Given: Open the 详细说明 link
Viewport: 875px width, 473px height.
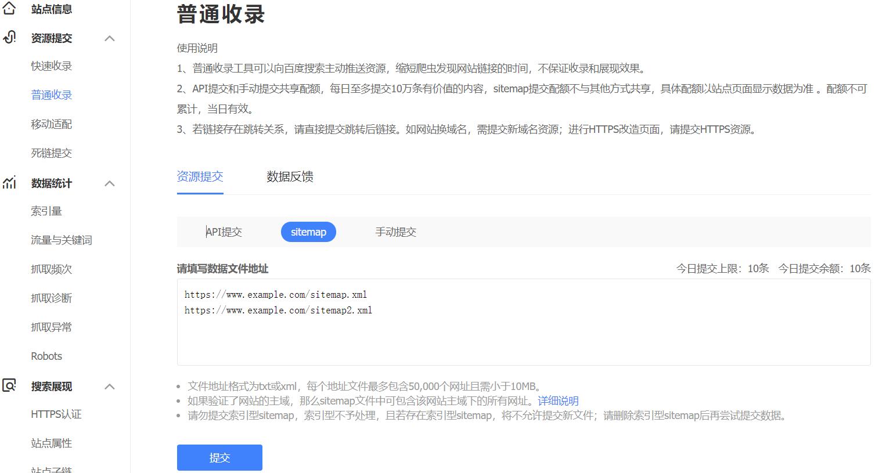Looking at the screenshot, I should 559,400.
